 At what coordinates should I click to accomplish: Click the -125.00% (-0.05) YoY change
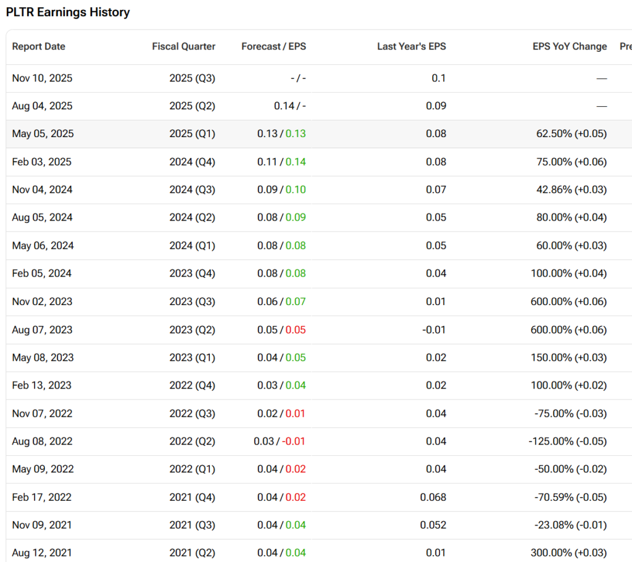pos(568,441)
